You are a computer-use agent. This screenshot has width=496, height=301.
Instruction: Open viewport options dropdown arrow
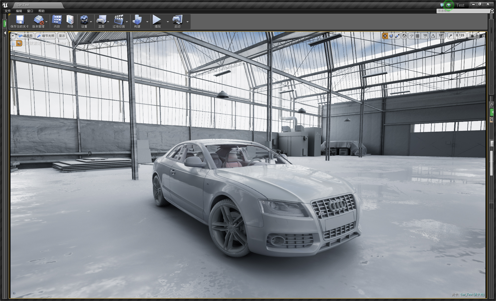(x=13, y=36)
